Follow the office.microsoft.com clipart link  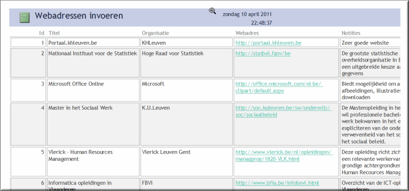pos(279,88)
